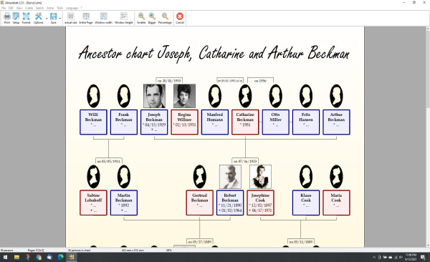The height and width of the screenshot is (262, 430).
Task: Fit preview to Window height
Action: click(124, 18)
